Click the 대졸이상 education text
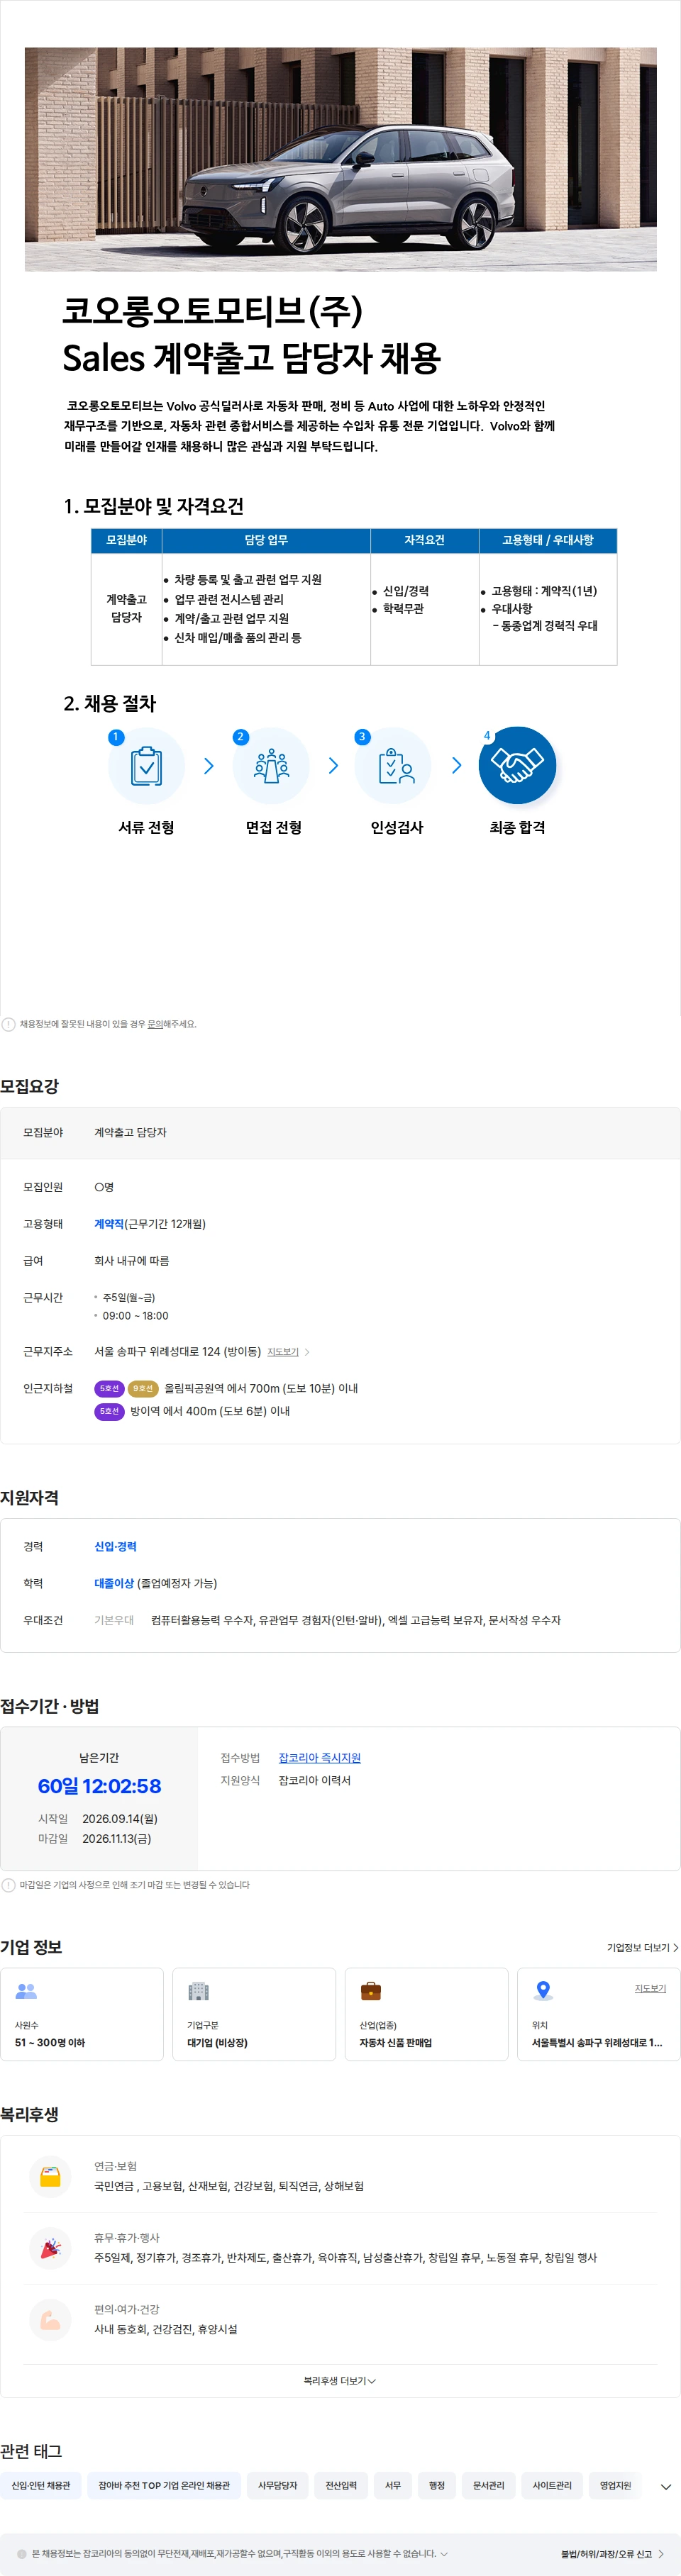Screen dimensions: 681x2576 tap(114, 1583)
